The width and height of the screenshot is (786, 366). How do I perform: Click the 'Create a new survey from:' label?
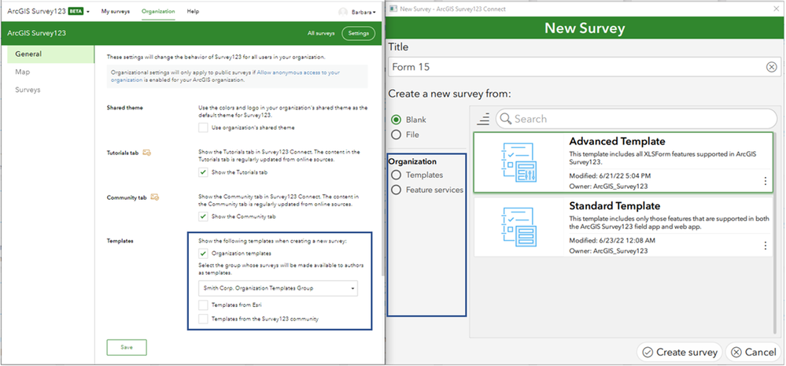pyautogui.click(x=449, y=94)
